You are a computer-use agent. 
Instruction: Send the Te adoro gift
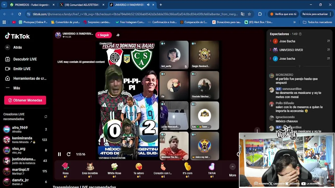(139, 170)
